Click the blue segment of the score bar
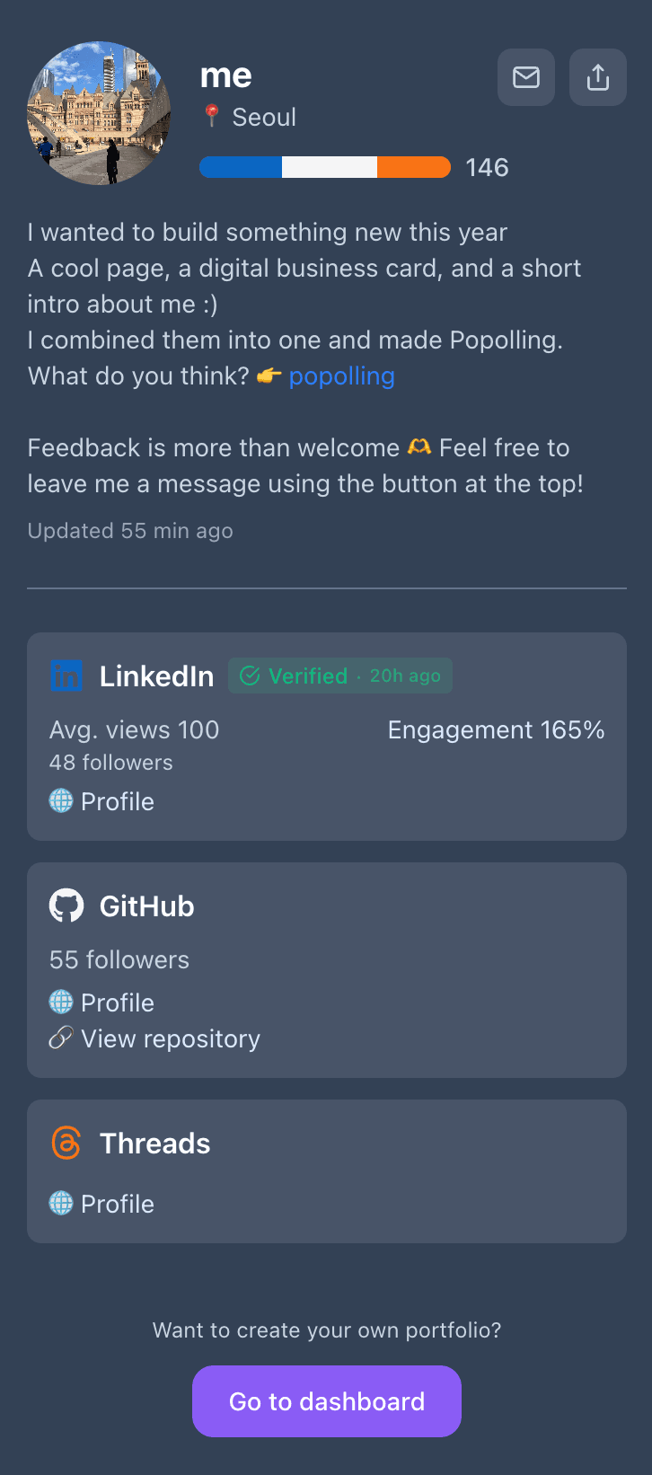 (x=241, y=167)
